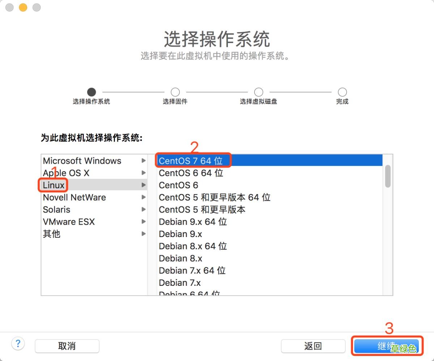
Task: Click the arrow beside Novell NetWare
Action: 144,197
